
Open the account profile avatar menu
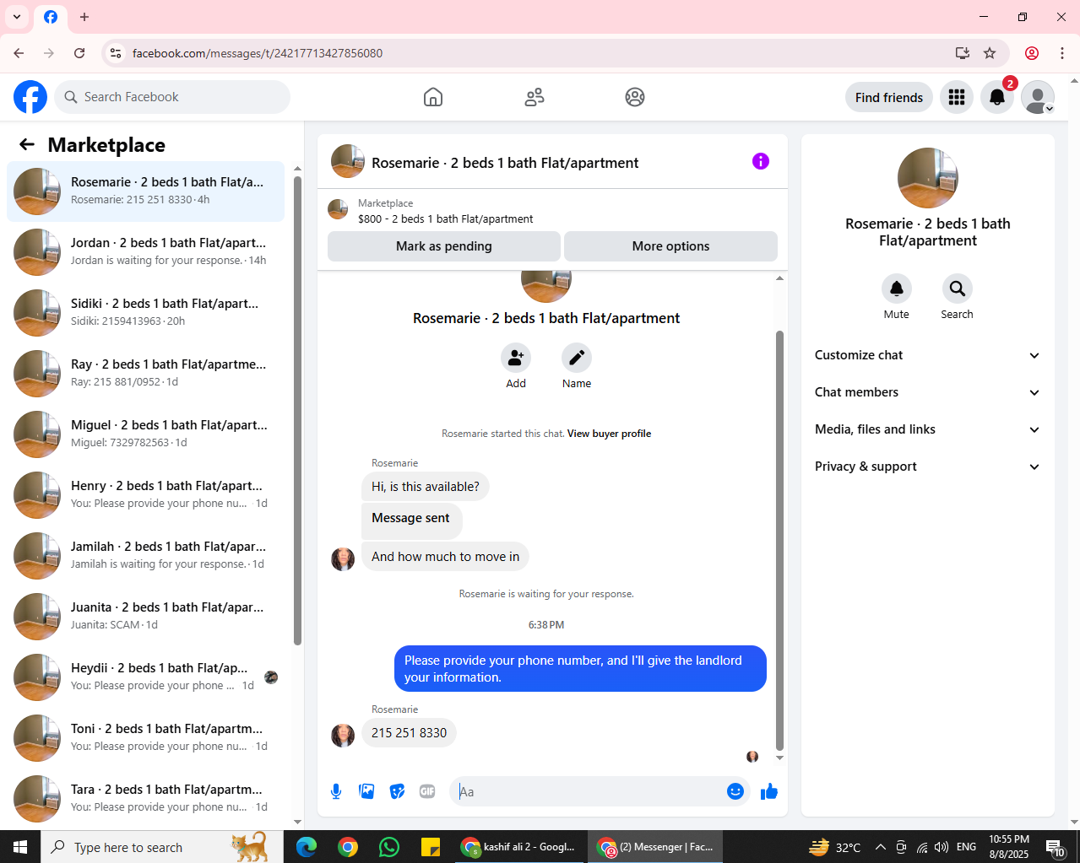click(x=1038, y=97)
